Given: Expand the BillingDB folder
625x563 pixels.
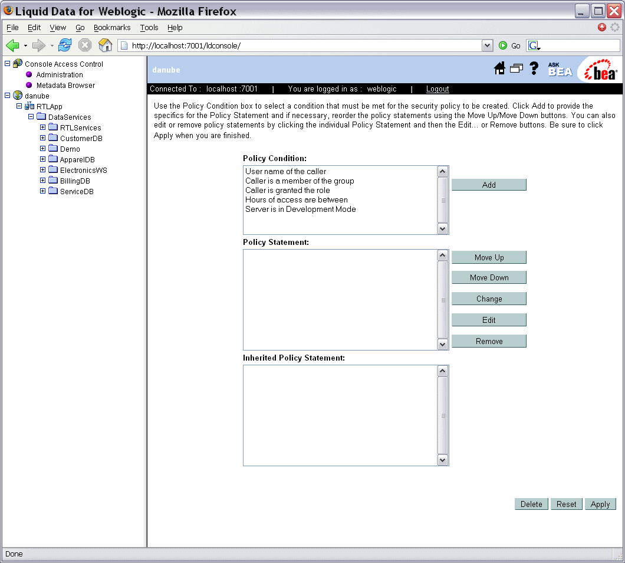Looking at the screenshot, I should coord(42,181).
